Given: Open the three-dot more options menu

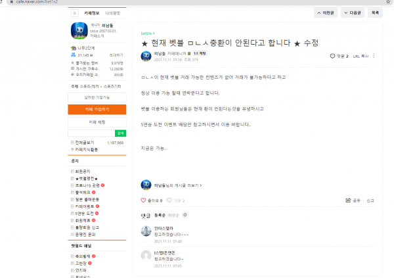Looking at the screenshot, I should coord(374,56).
